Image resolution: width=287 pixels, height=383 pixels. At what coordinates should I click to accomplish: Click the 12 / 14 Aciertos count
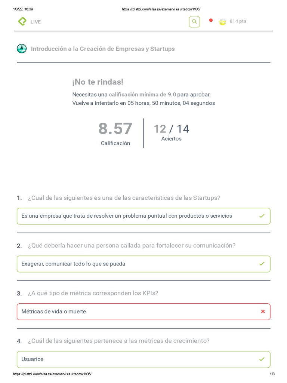coord(172,129)
